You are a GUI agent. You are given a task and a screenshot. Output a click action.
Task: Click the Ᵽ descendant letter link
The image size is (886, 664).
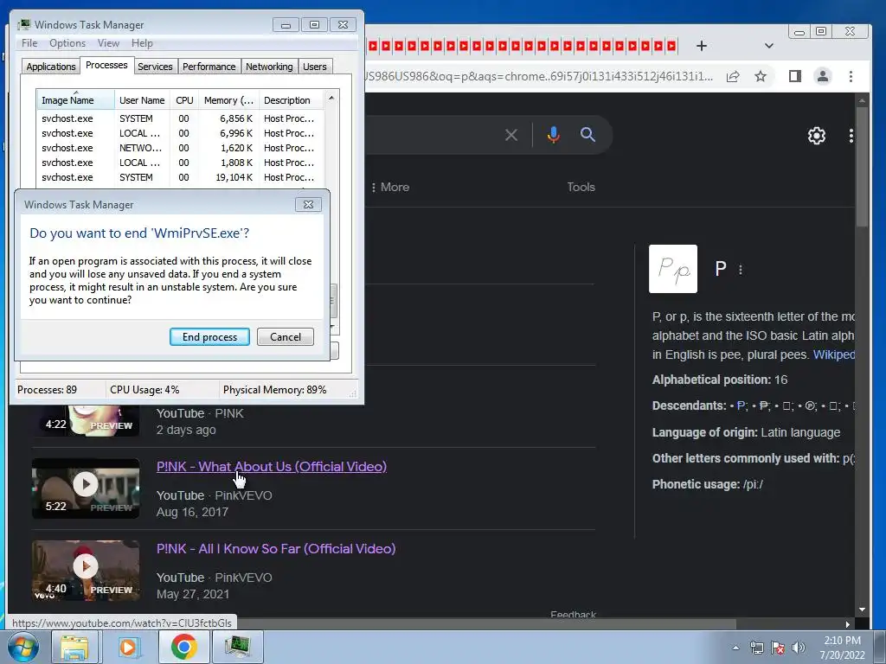(x=763, y=405)
